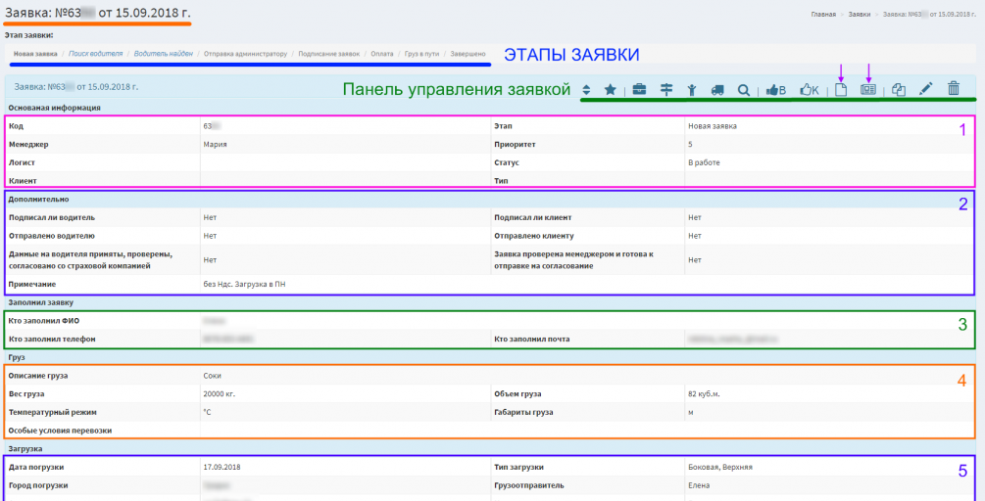Click the star favorite icon
Screen dimensions: 985x501
[x=610, y=90]
